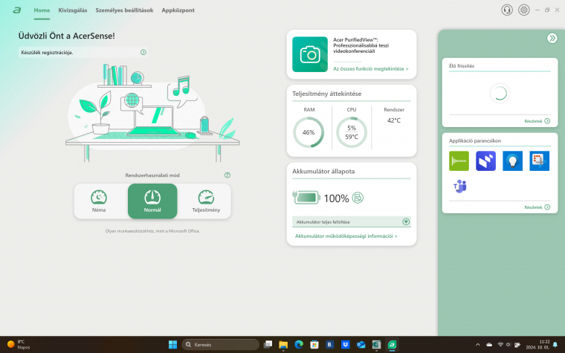Screen dimensions: 565x353
Task: Switch to the Home tab
Action: click(x=42, y=10)
